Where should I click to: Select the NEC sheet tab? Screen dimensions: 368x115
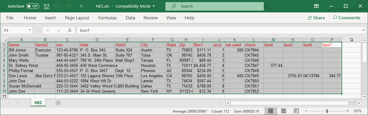[x=38, y=103]
